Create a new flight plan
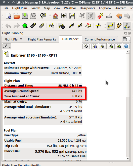This screenshot has height=166, width=133. tap(9, 16)
